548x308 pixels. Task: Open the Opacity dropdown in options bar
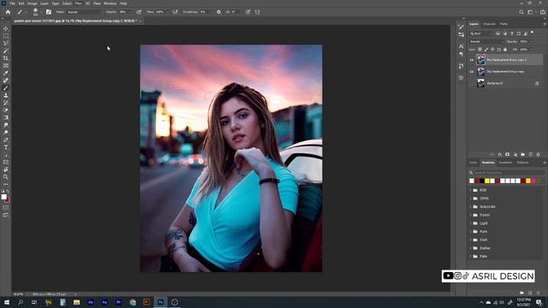click(131, 12)
